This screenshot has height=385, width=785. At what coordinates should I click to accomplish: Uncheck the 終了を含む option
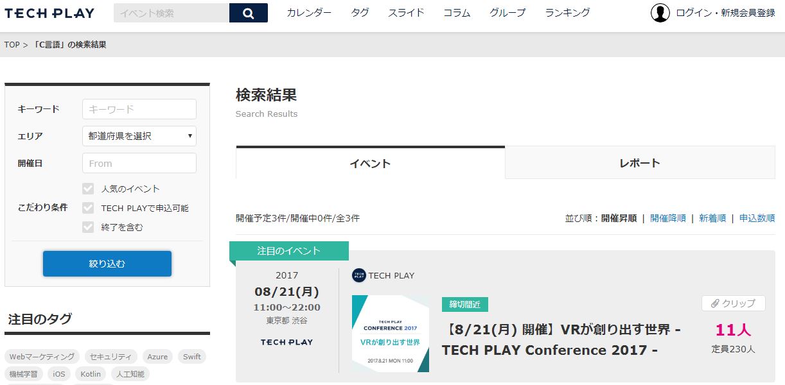pos(87,226)
